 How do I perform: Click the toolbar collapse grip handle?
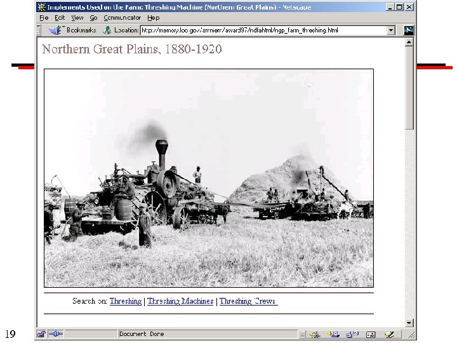pyautogui.click(x=39, y=30)
